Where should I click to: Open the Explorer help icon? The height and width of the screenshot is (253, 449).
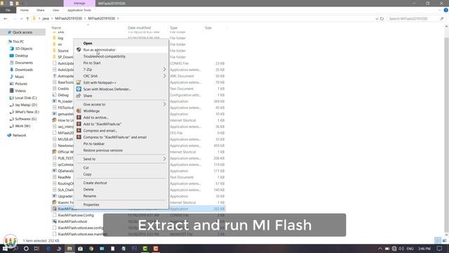pos(445,10)
